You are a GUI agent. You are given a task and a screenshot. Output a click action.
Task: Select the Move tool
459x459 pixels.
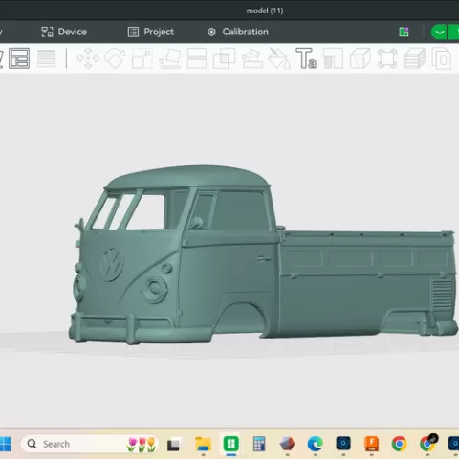[x=88, y=58]
